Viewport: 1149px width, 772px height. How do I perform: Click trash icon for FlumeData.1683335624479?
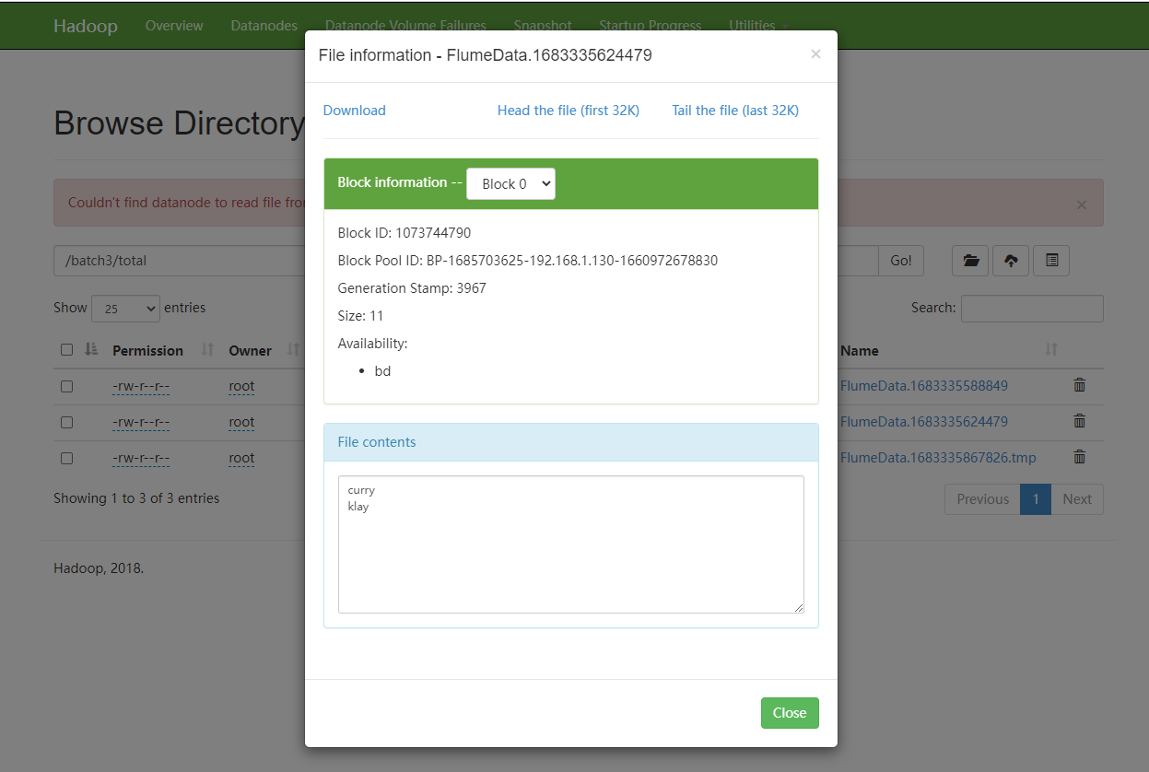point(1080,421)
